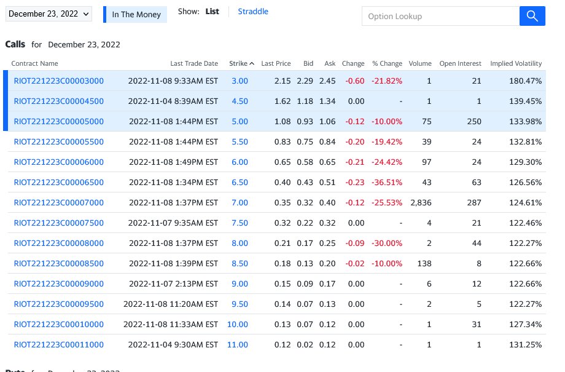This screenshot has width=565, height=372.
Task: Open the December 23, 2022 expiration dropdown
Action: click(x=49, y=14)
